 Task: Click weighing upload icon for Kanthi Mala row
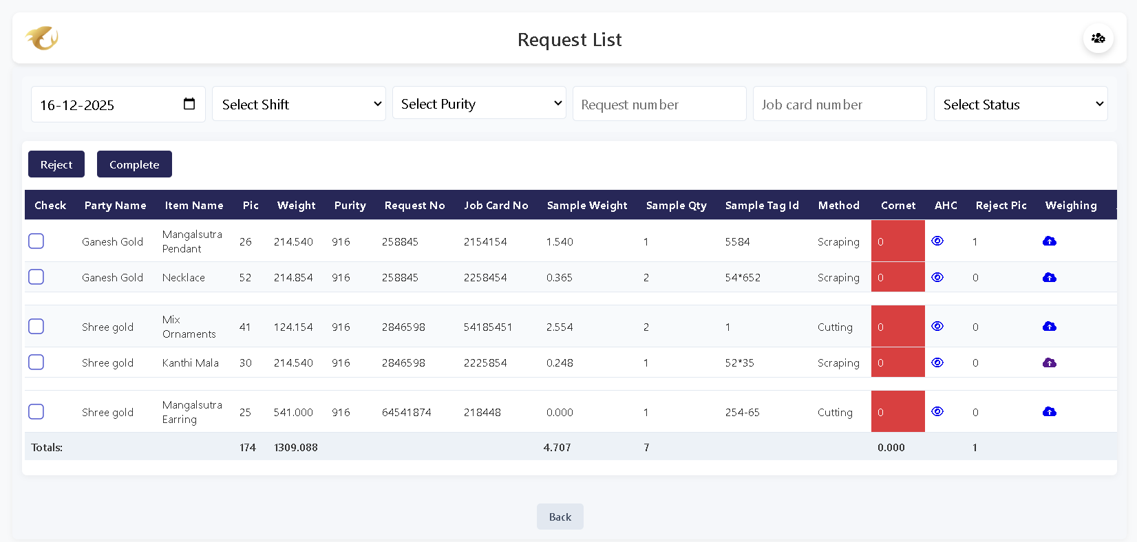point(1049,362)
